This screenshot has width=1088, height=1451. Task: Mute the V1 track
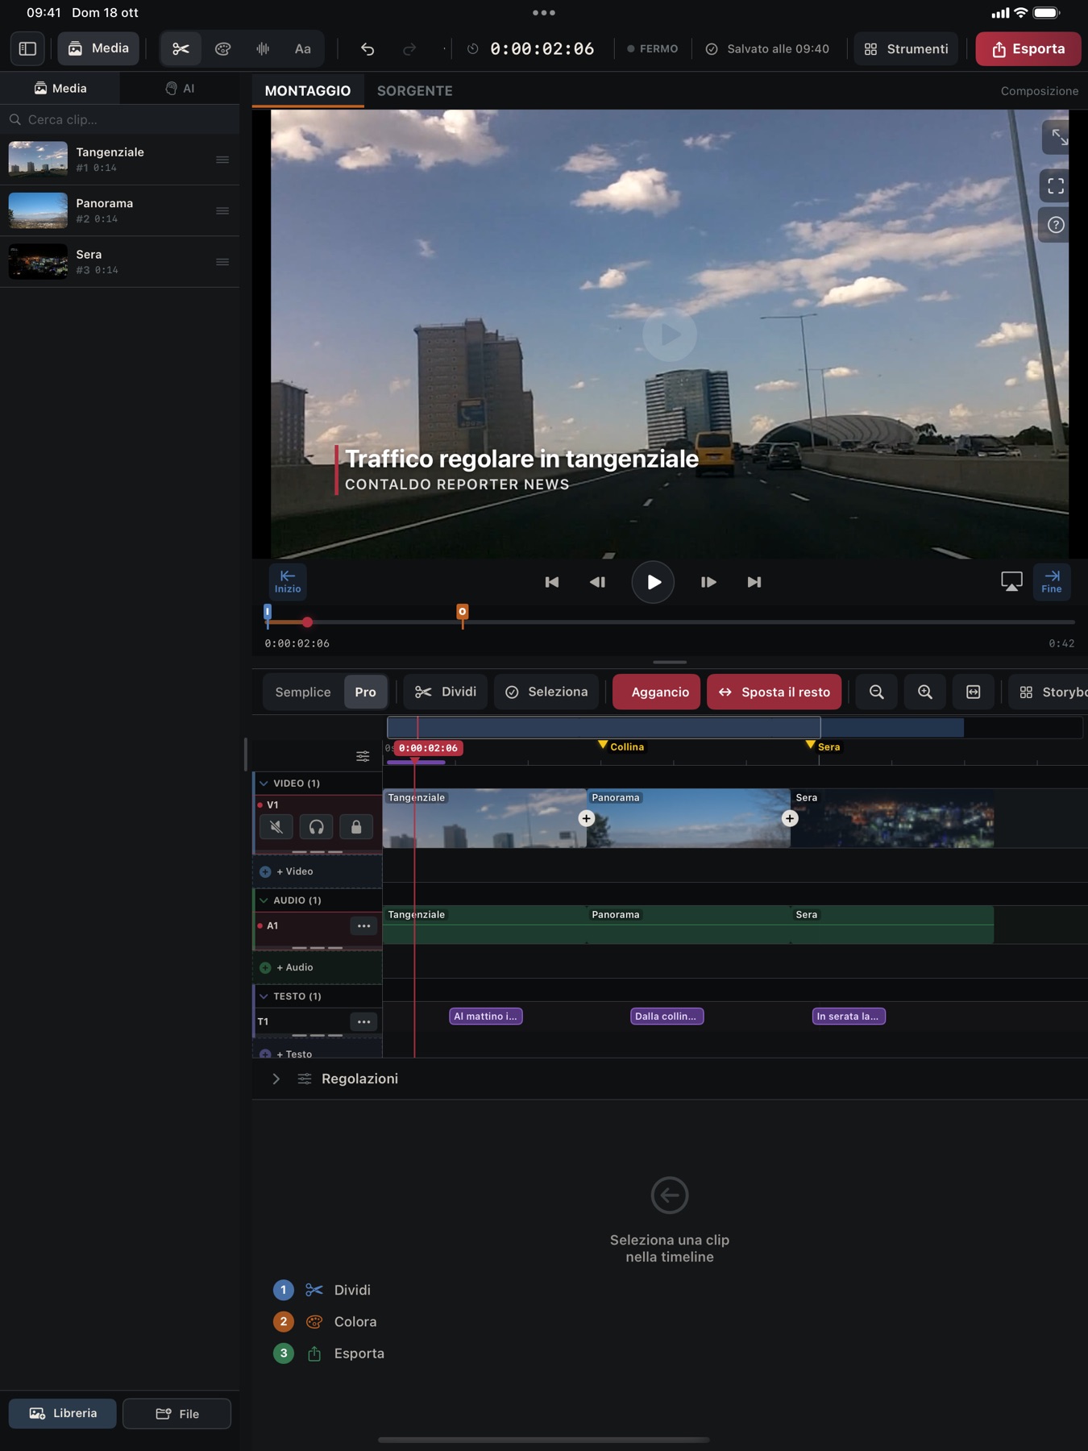tap(276, 827)
